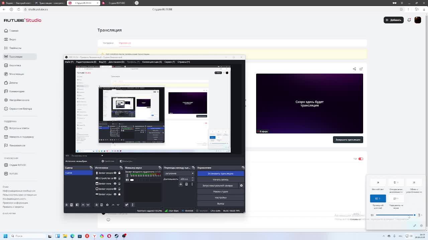The width and height of the screenshot is (428, 240).
Task: Open virtual camera settings gear in OBS
Action: tap(241, 186)
